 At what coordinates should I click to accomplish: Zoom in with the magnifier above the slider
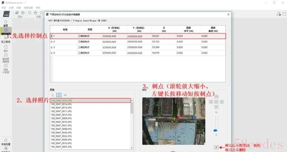point(216,112)
